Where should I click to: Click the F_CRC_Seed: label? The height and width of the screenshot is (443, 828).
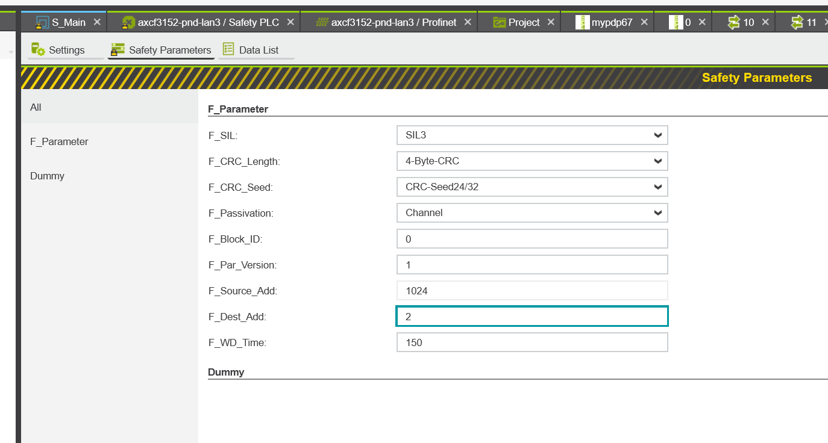240,187
